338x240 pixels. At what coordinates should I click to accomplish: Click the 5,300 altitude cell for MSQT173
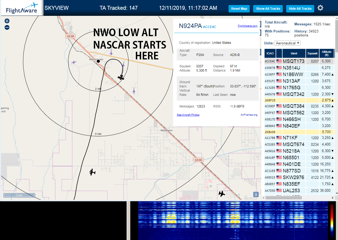pyautogui.click(x=327, y=61)
